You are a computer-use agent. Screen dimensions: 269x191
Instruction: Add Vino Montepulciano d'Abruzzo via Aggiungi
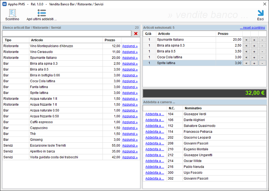(130, 46)
